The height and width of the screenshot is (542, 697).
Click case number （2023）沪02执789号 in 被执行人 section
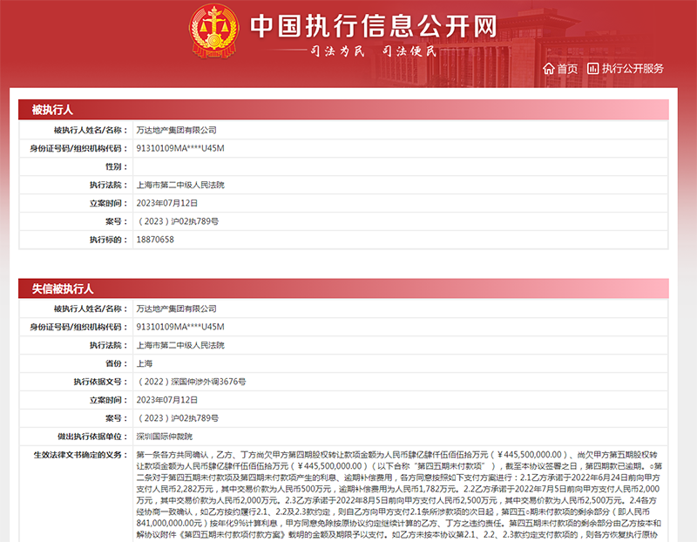point(178,221)
